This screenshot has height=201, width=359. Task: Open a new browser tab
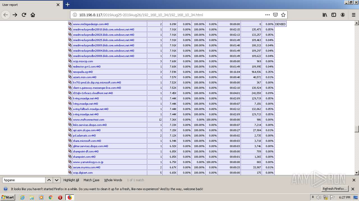click(68, 4)
